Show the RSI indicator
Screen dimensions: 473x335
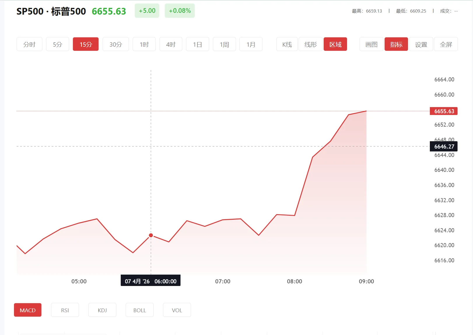pyautogui.click(x=65, y=310)
